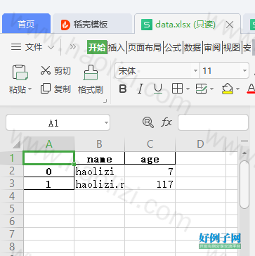Click the 格式刷 label
Image resolution: width=255 pixels, height=256 pixels.
(x=91, y=89)
